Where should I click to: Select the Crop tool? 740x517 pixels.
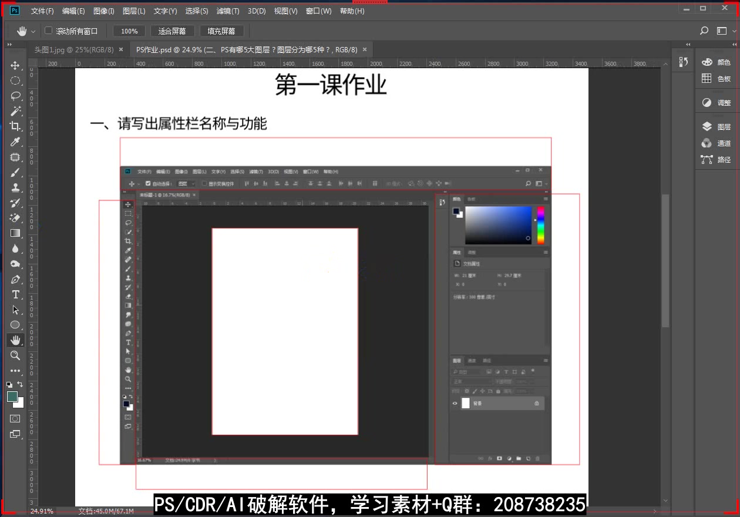pyautogui.click(x=15, y=126)
